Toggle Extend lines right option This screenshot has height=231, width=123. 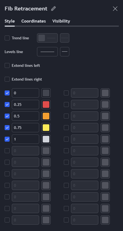tap(7, 79)
